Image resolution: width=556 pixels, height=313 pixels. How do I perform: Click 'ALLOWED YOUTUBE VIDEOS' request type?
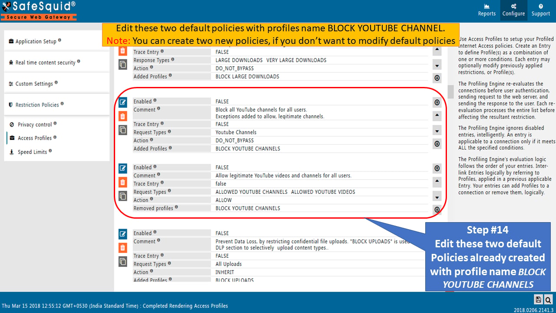click(x=323, y=192)
